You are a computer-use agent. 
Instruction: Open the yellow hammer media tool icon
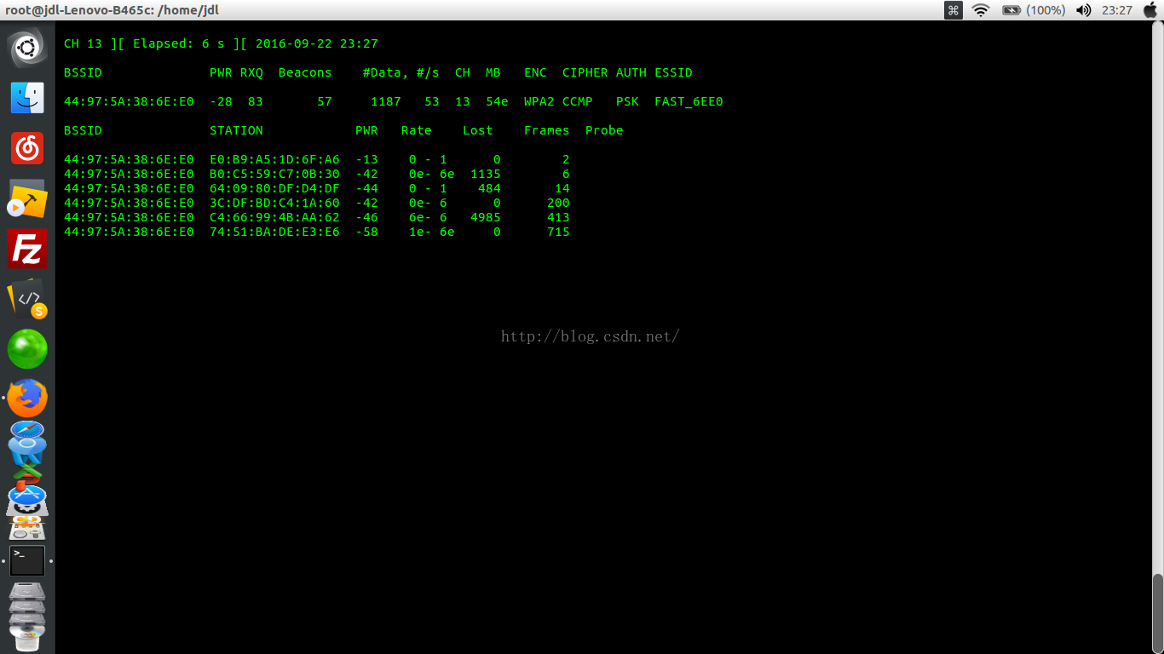click(x=27, y=198)
